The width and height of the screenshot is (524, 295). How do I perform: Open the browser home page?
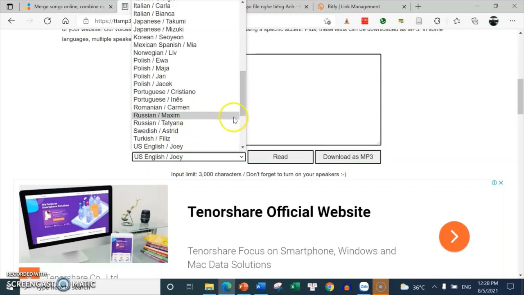pos(65,21)
